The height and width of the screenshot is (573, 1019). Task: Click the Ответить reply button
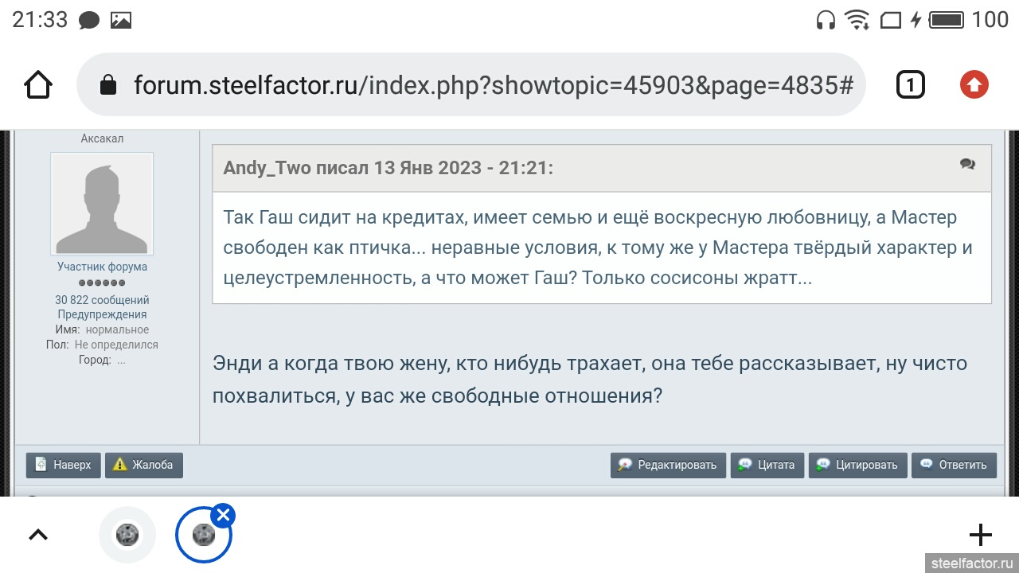(954, 465)
